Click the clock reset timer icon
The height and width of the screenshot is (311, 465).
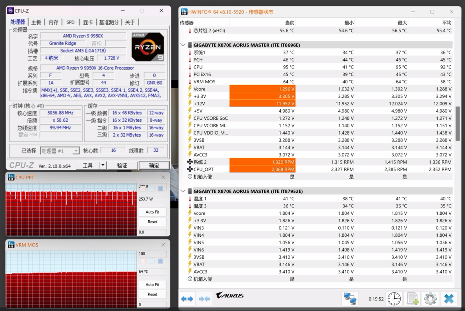pyautogui.click(x=394, y=299)
